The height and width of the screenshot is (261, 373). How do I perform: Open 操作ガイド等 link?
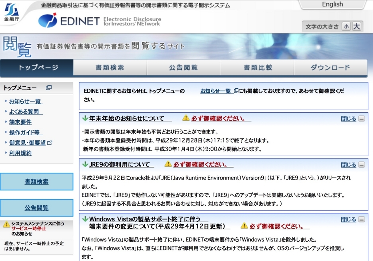(26, 132)
